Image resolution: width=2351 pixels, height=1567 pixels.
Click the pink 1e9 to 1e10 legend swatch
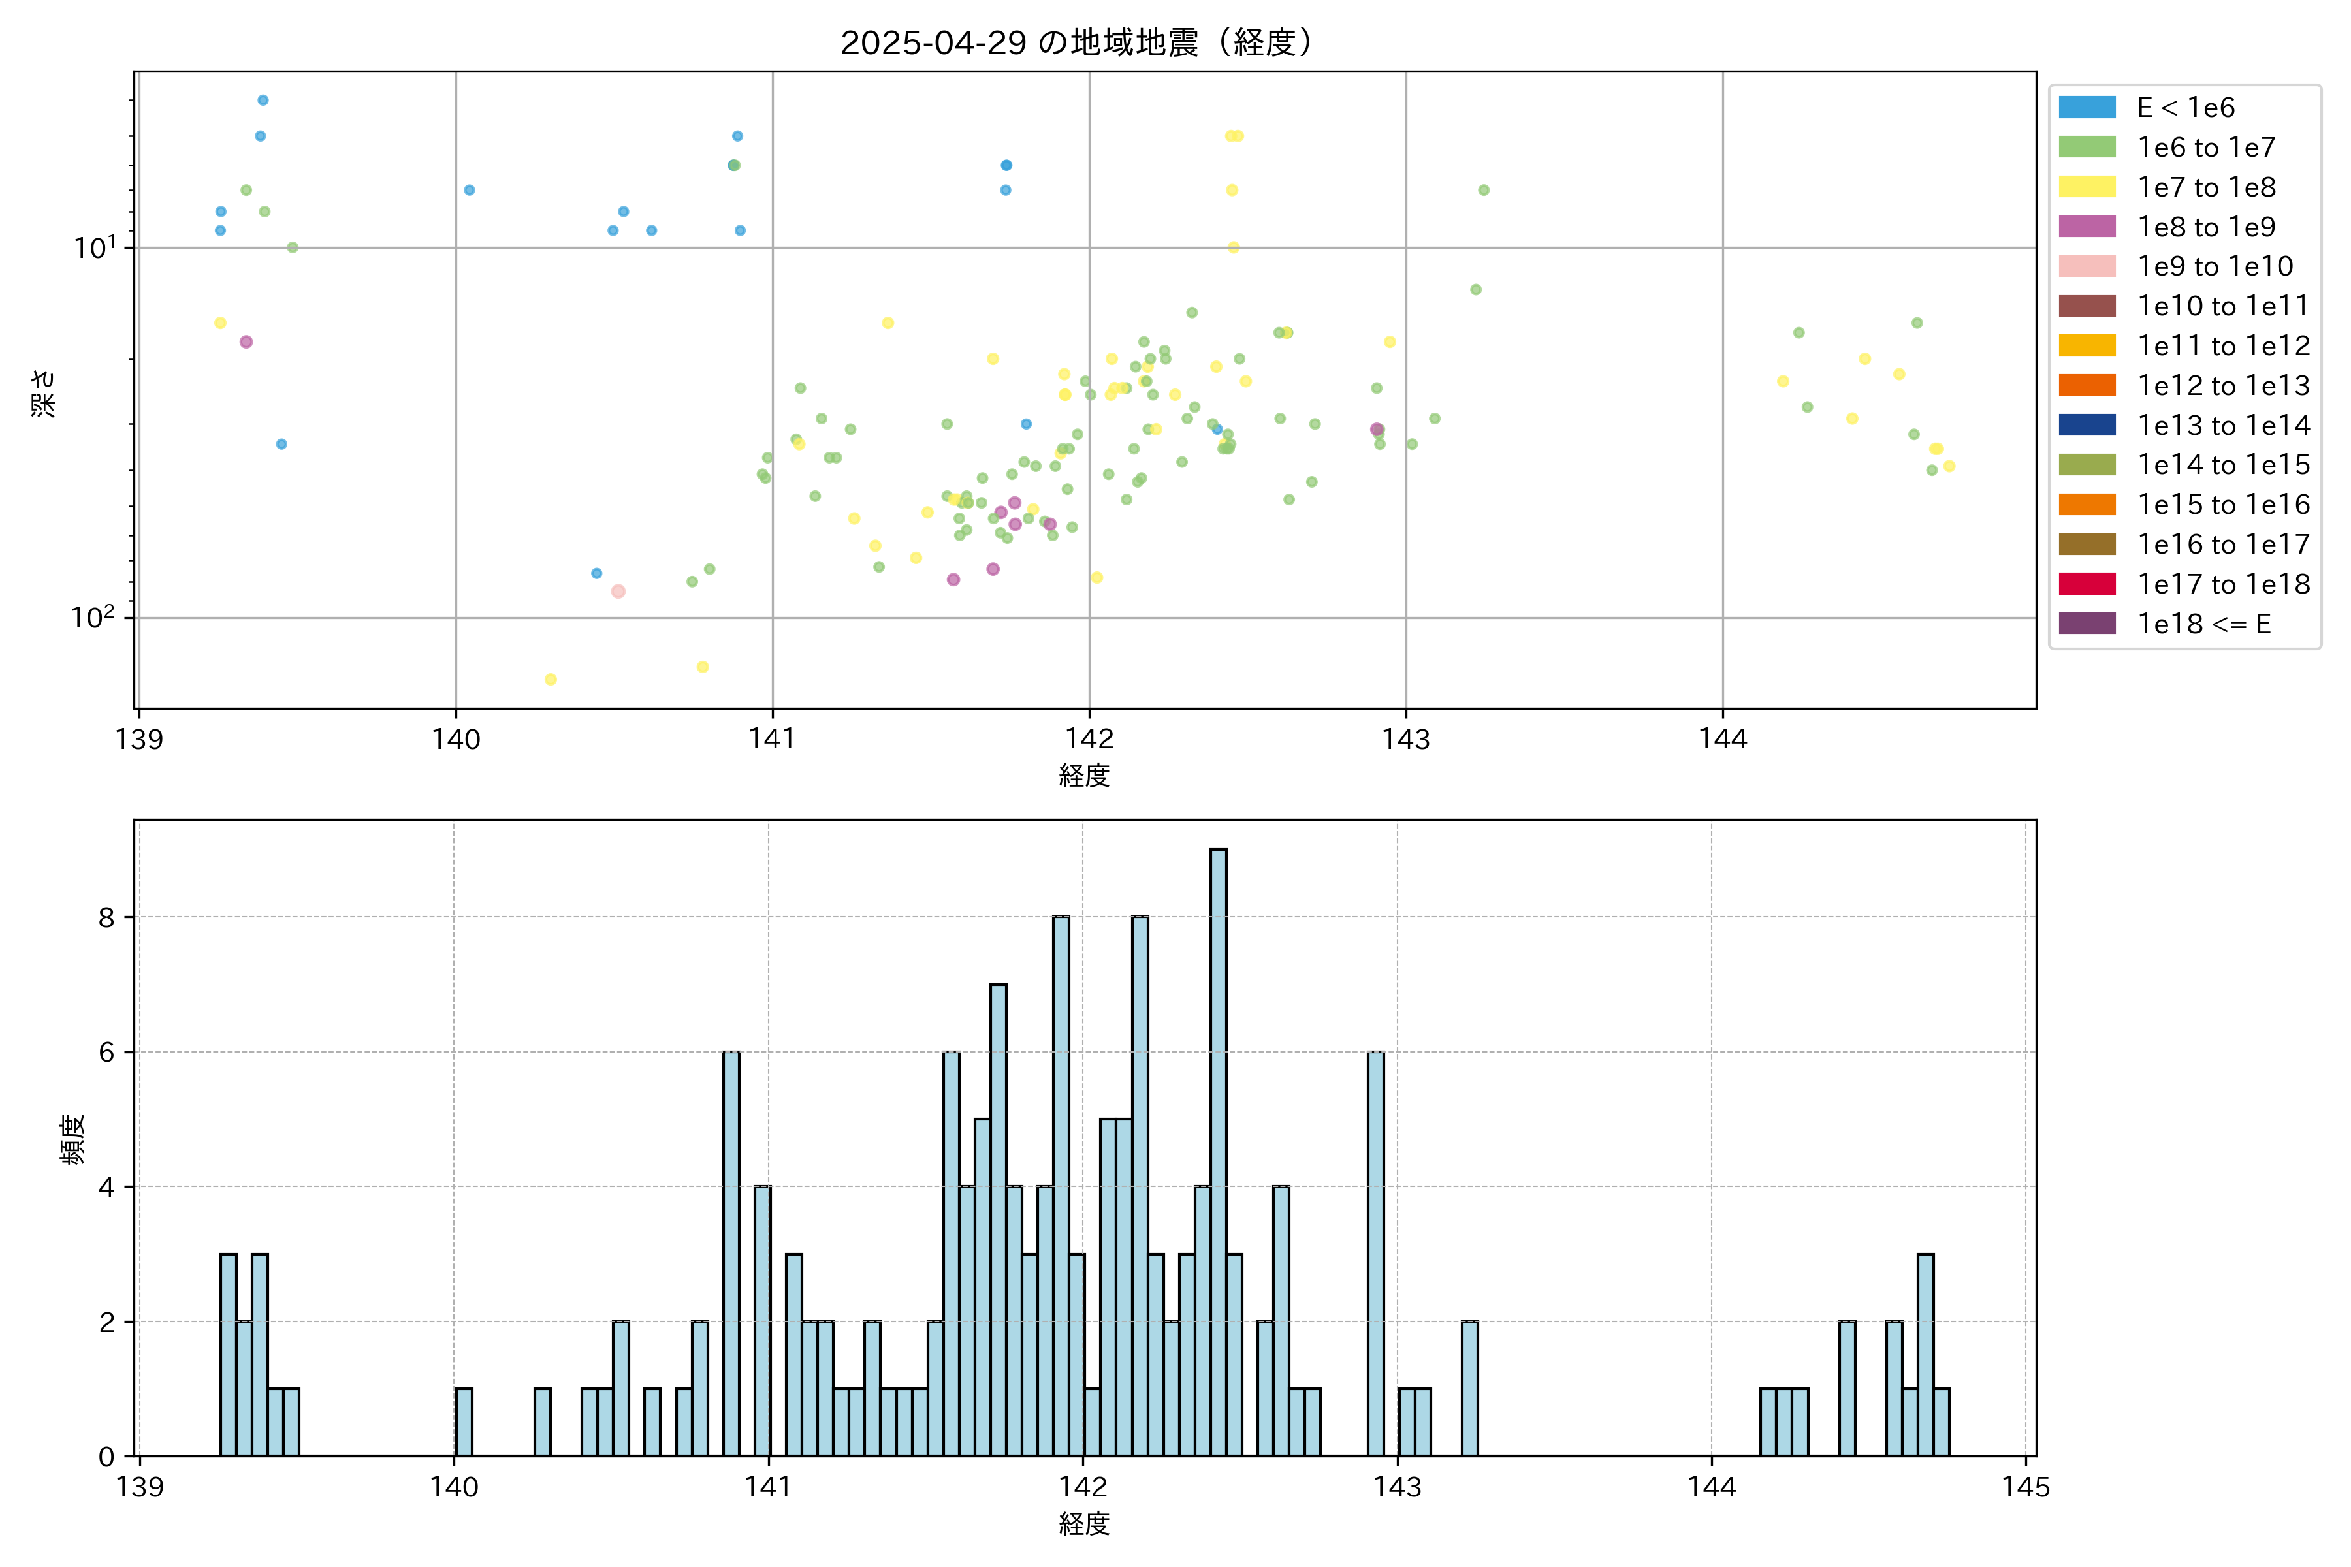point(2087,267)
